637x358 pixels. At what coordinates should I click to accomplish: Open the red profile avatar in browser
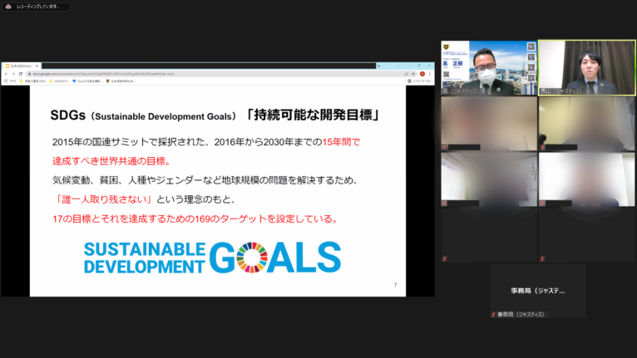pyautogui.click(x=422, y=74)
